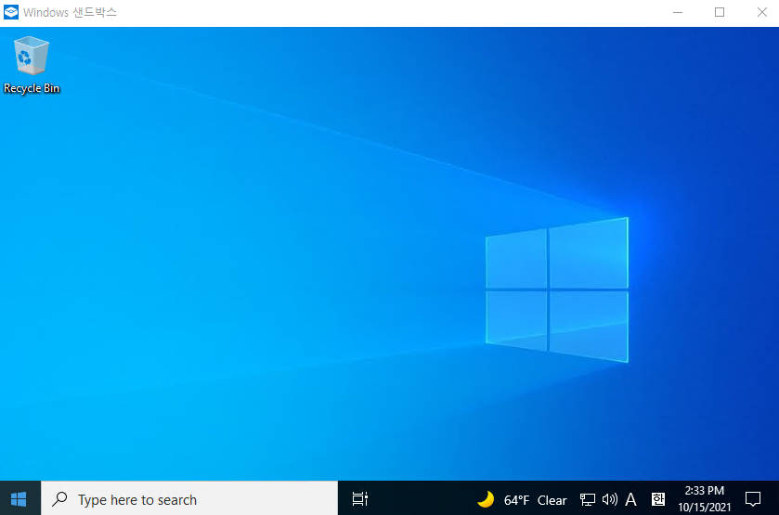Screen dimensions: 779x515
Task: Close the Windows Sandbox window
Action: (761, 12)
